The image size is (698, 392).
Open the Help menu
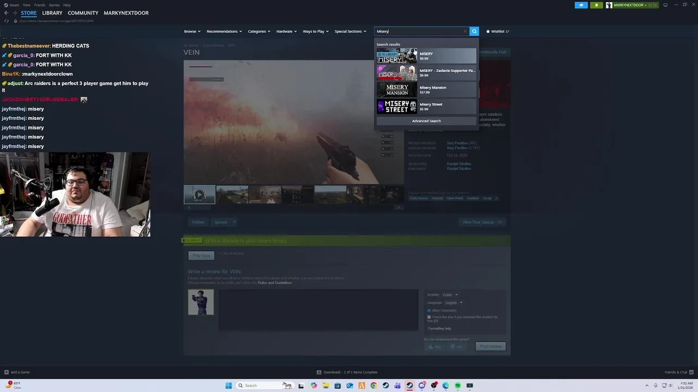[x=67, y=5]
